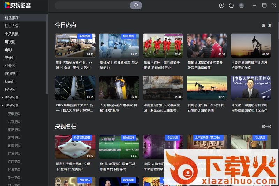Image resolution: width=279 pixels, height=186 pixels.
Task: Focus the search input field
Action: [x=92, y=5]
